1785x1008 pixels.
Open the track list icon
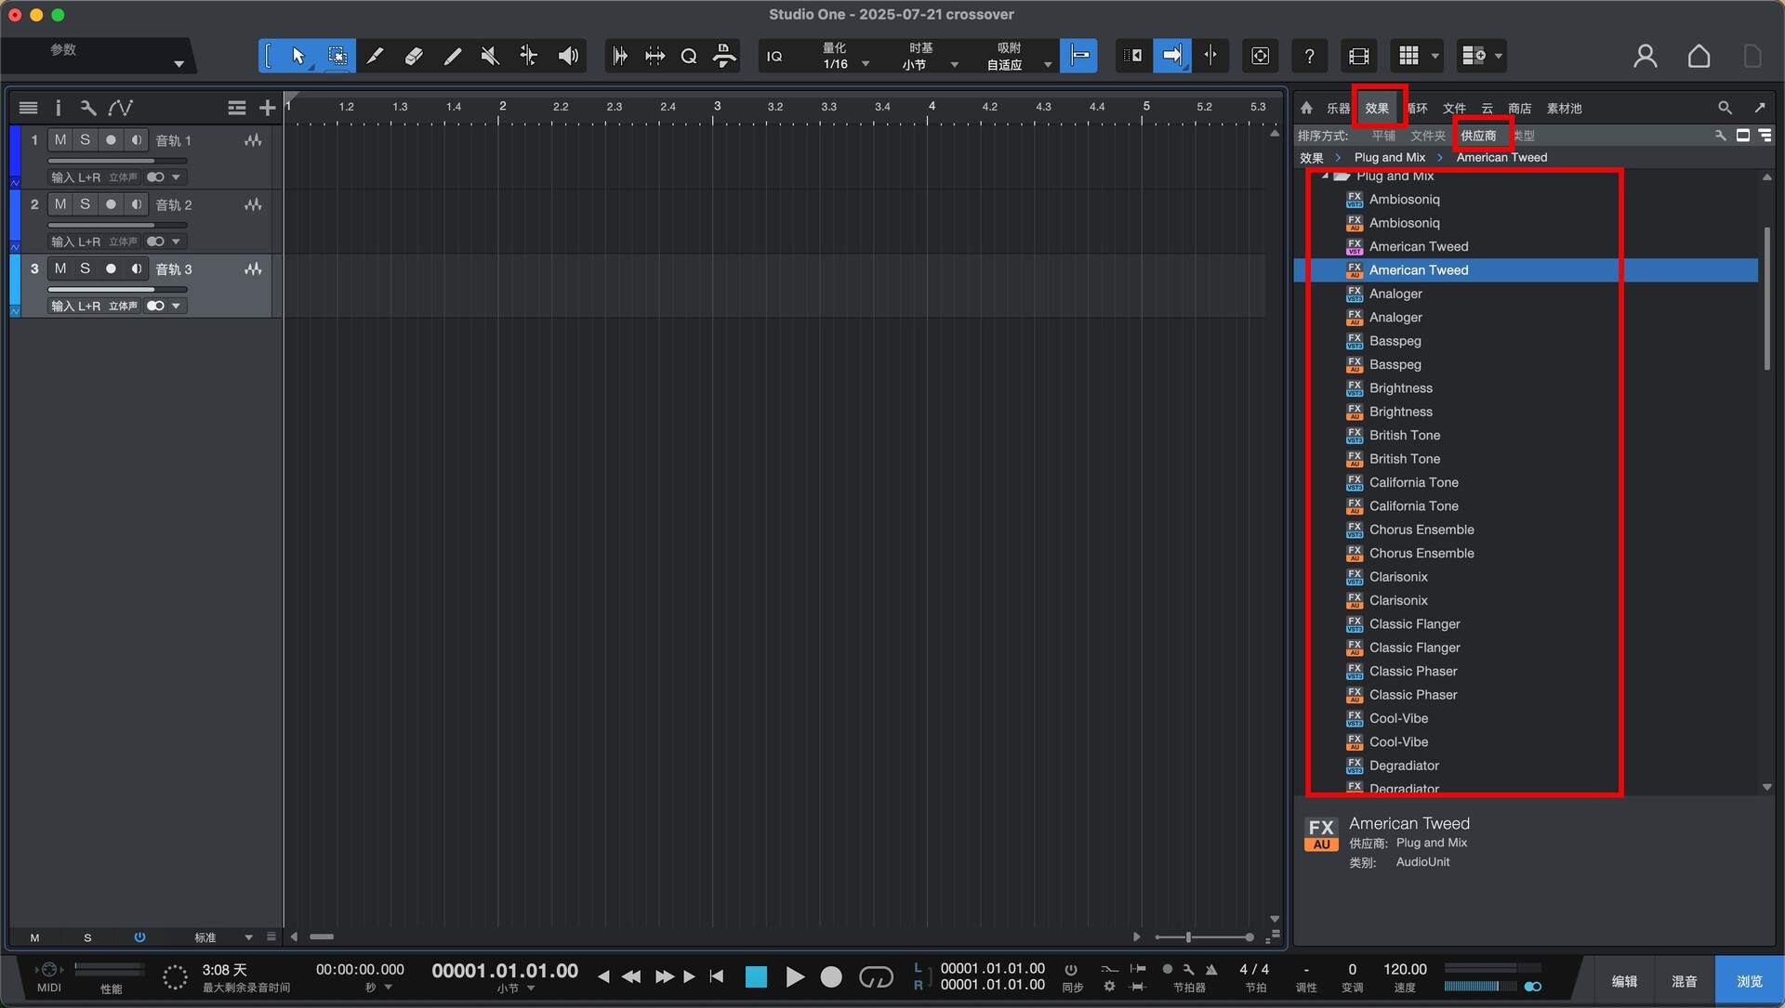click(x=28, y=108)
